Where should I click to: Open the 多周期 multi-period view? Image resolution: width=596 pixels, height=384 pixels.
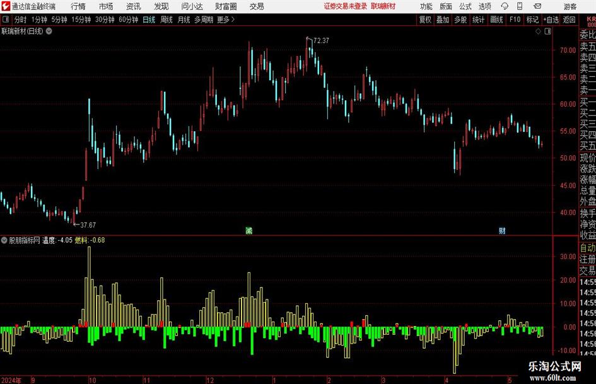click(204, 20)
